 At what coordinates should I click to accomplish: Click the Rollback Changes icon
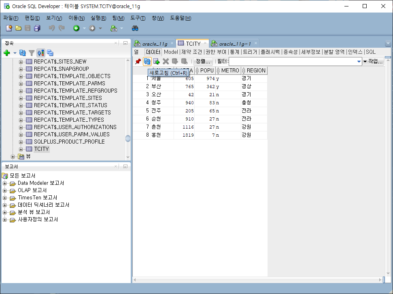[x=184, y=61]
